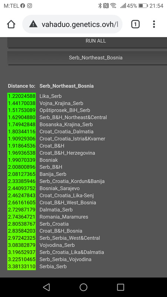Select the Croat_B&H_West_Bosnia label

[x=68, y=202]
